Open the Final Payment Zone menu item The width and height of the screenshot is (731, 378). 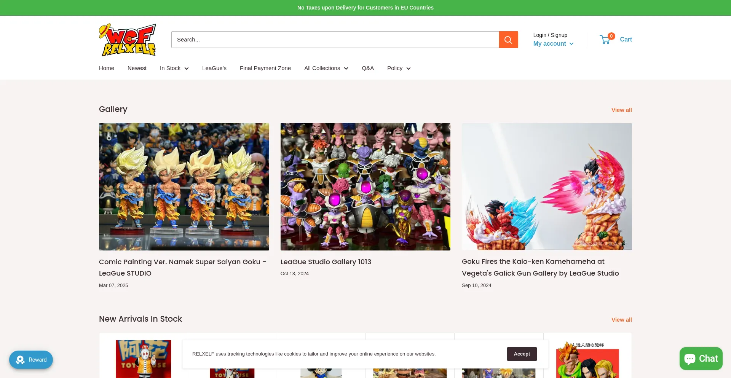click(x=265, y=68)
